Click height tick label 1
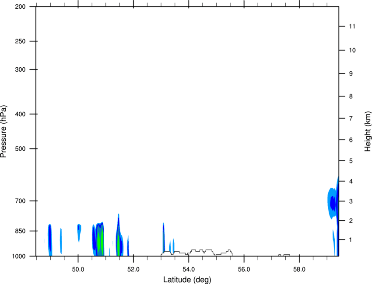Image resolution: width=372 pixels, height=284 pixels. point(351,240)
